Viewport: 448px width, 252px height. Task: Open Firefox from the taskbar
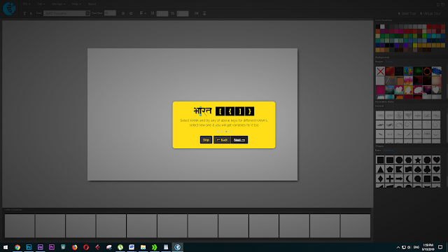pyautogui.click(x=75, y=247)
